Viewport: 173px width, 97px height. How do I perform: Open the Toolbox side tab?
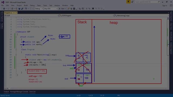(2, 26)
